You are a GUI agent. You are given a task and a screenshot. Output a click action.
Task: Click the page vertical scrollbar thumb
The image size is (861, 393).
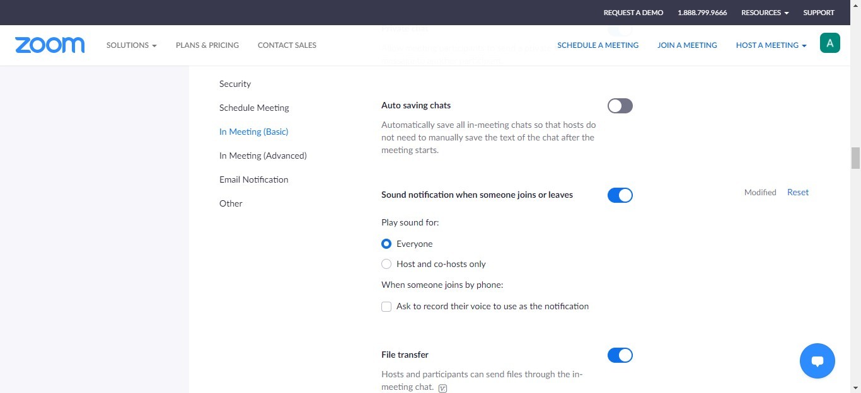[855, 158]
